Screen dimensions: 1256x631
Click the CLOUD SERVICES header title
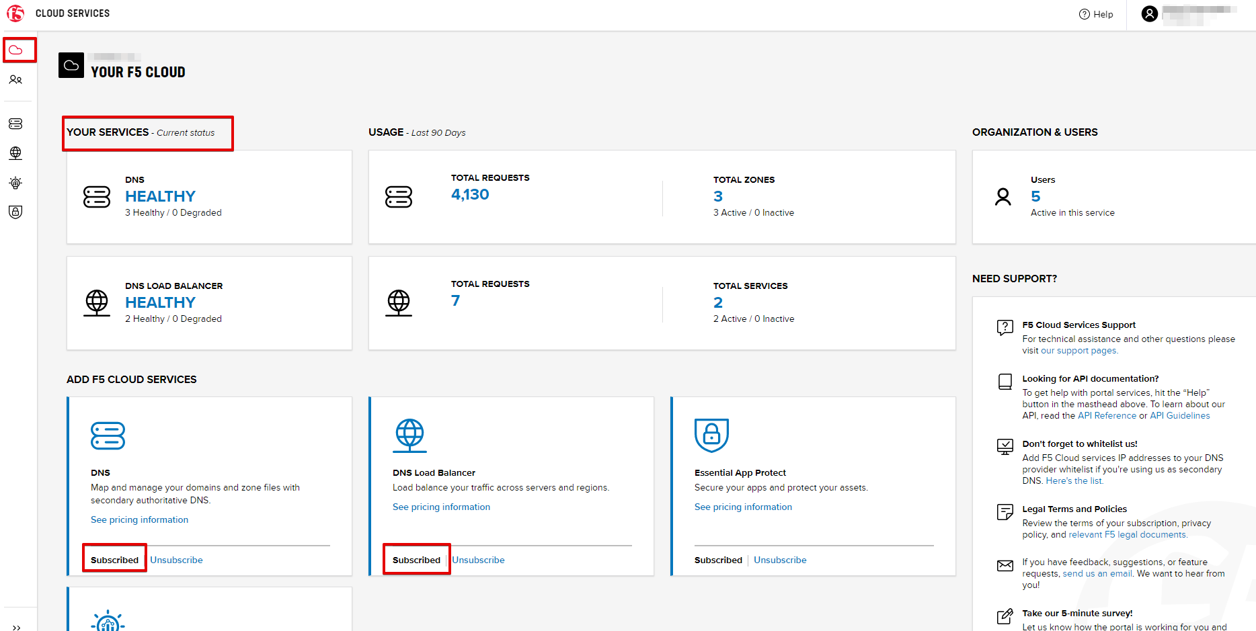(73, 13)
